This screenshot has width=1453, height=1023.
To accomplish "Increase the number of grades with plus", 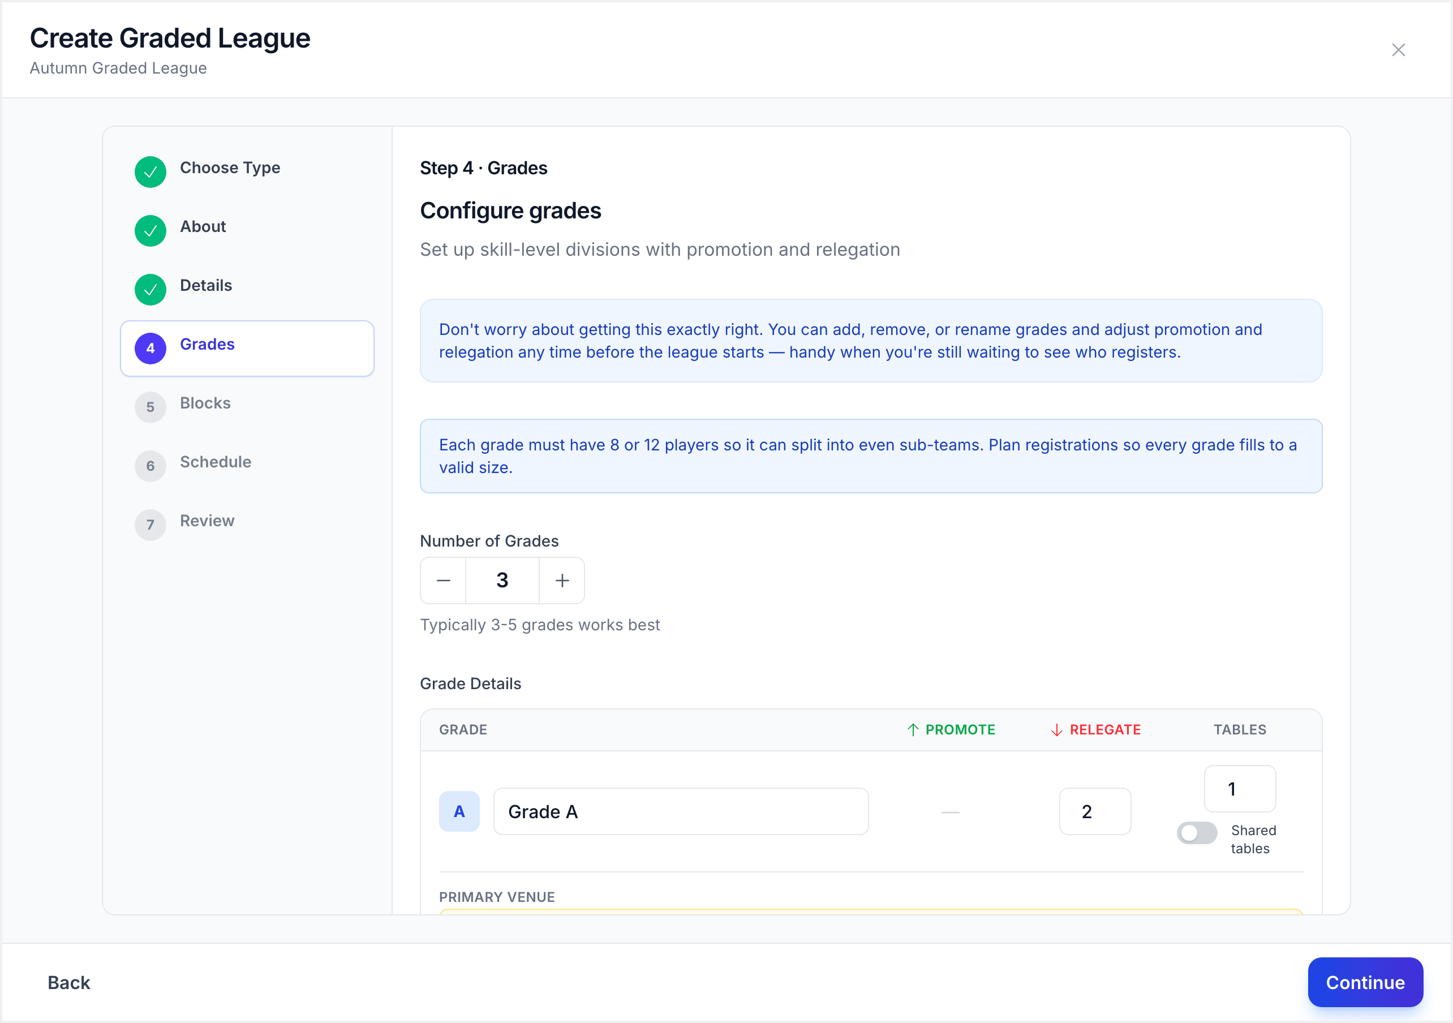I will [x=562, y=581].
